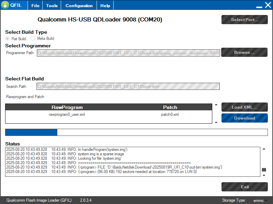Click the Programmer Path input field
The height and width of the screenshot is (204, 273).
tap(128, 53)
